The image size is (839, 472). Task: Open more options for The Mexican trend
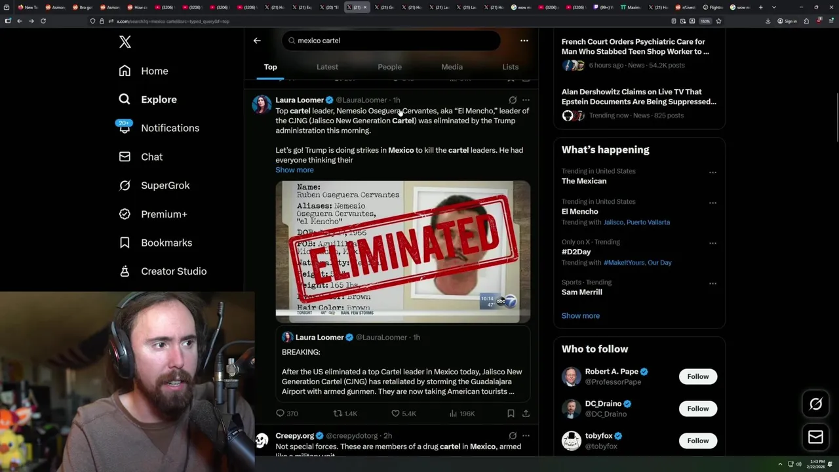pyautogui.click(x=712, y=172)
